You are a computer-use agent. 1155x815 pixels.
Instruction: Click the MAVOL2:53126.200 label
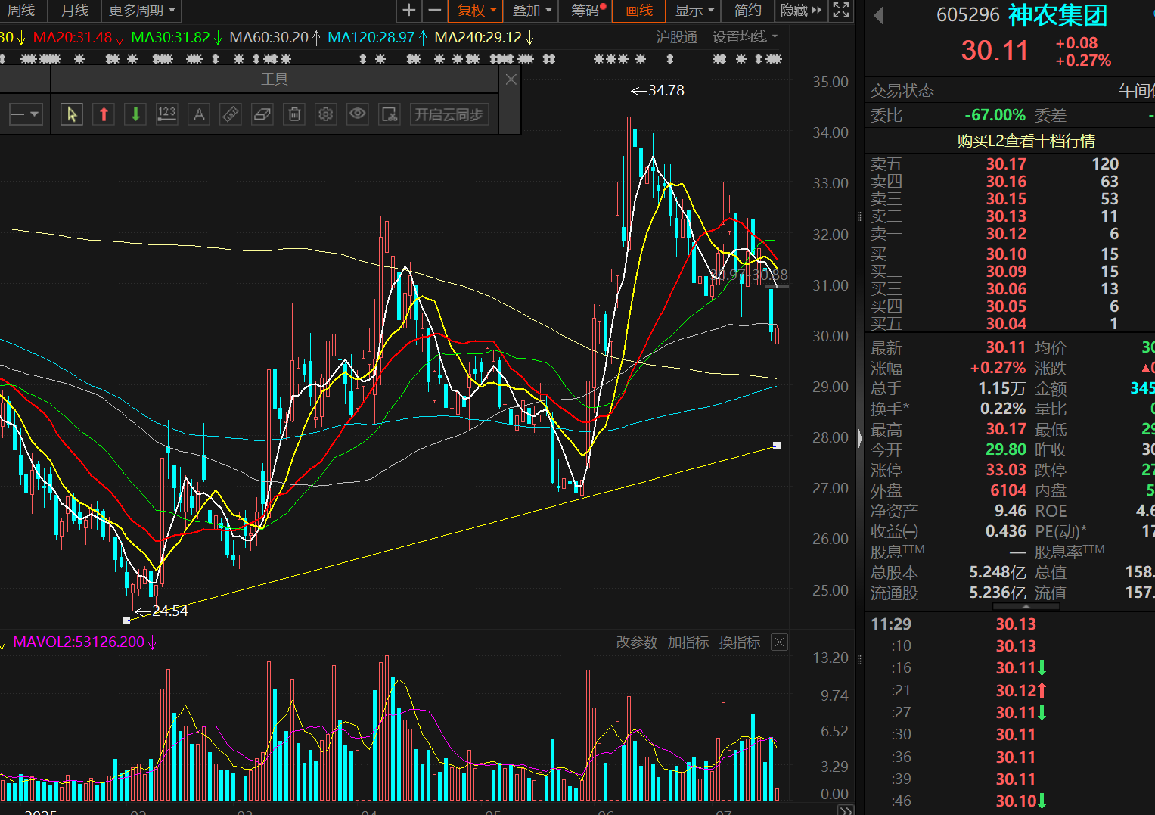coord(79,642)
